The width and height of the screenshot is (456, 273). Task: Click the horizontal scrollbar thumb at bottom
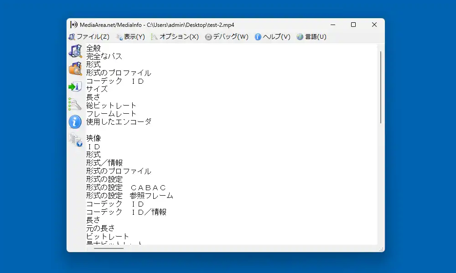tap(109, 248)
